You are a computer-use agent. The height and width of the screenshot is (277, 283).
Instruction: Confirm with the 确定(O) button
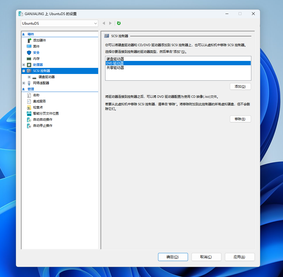[x=173, y=257]
